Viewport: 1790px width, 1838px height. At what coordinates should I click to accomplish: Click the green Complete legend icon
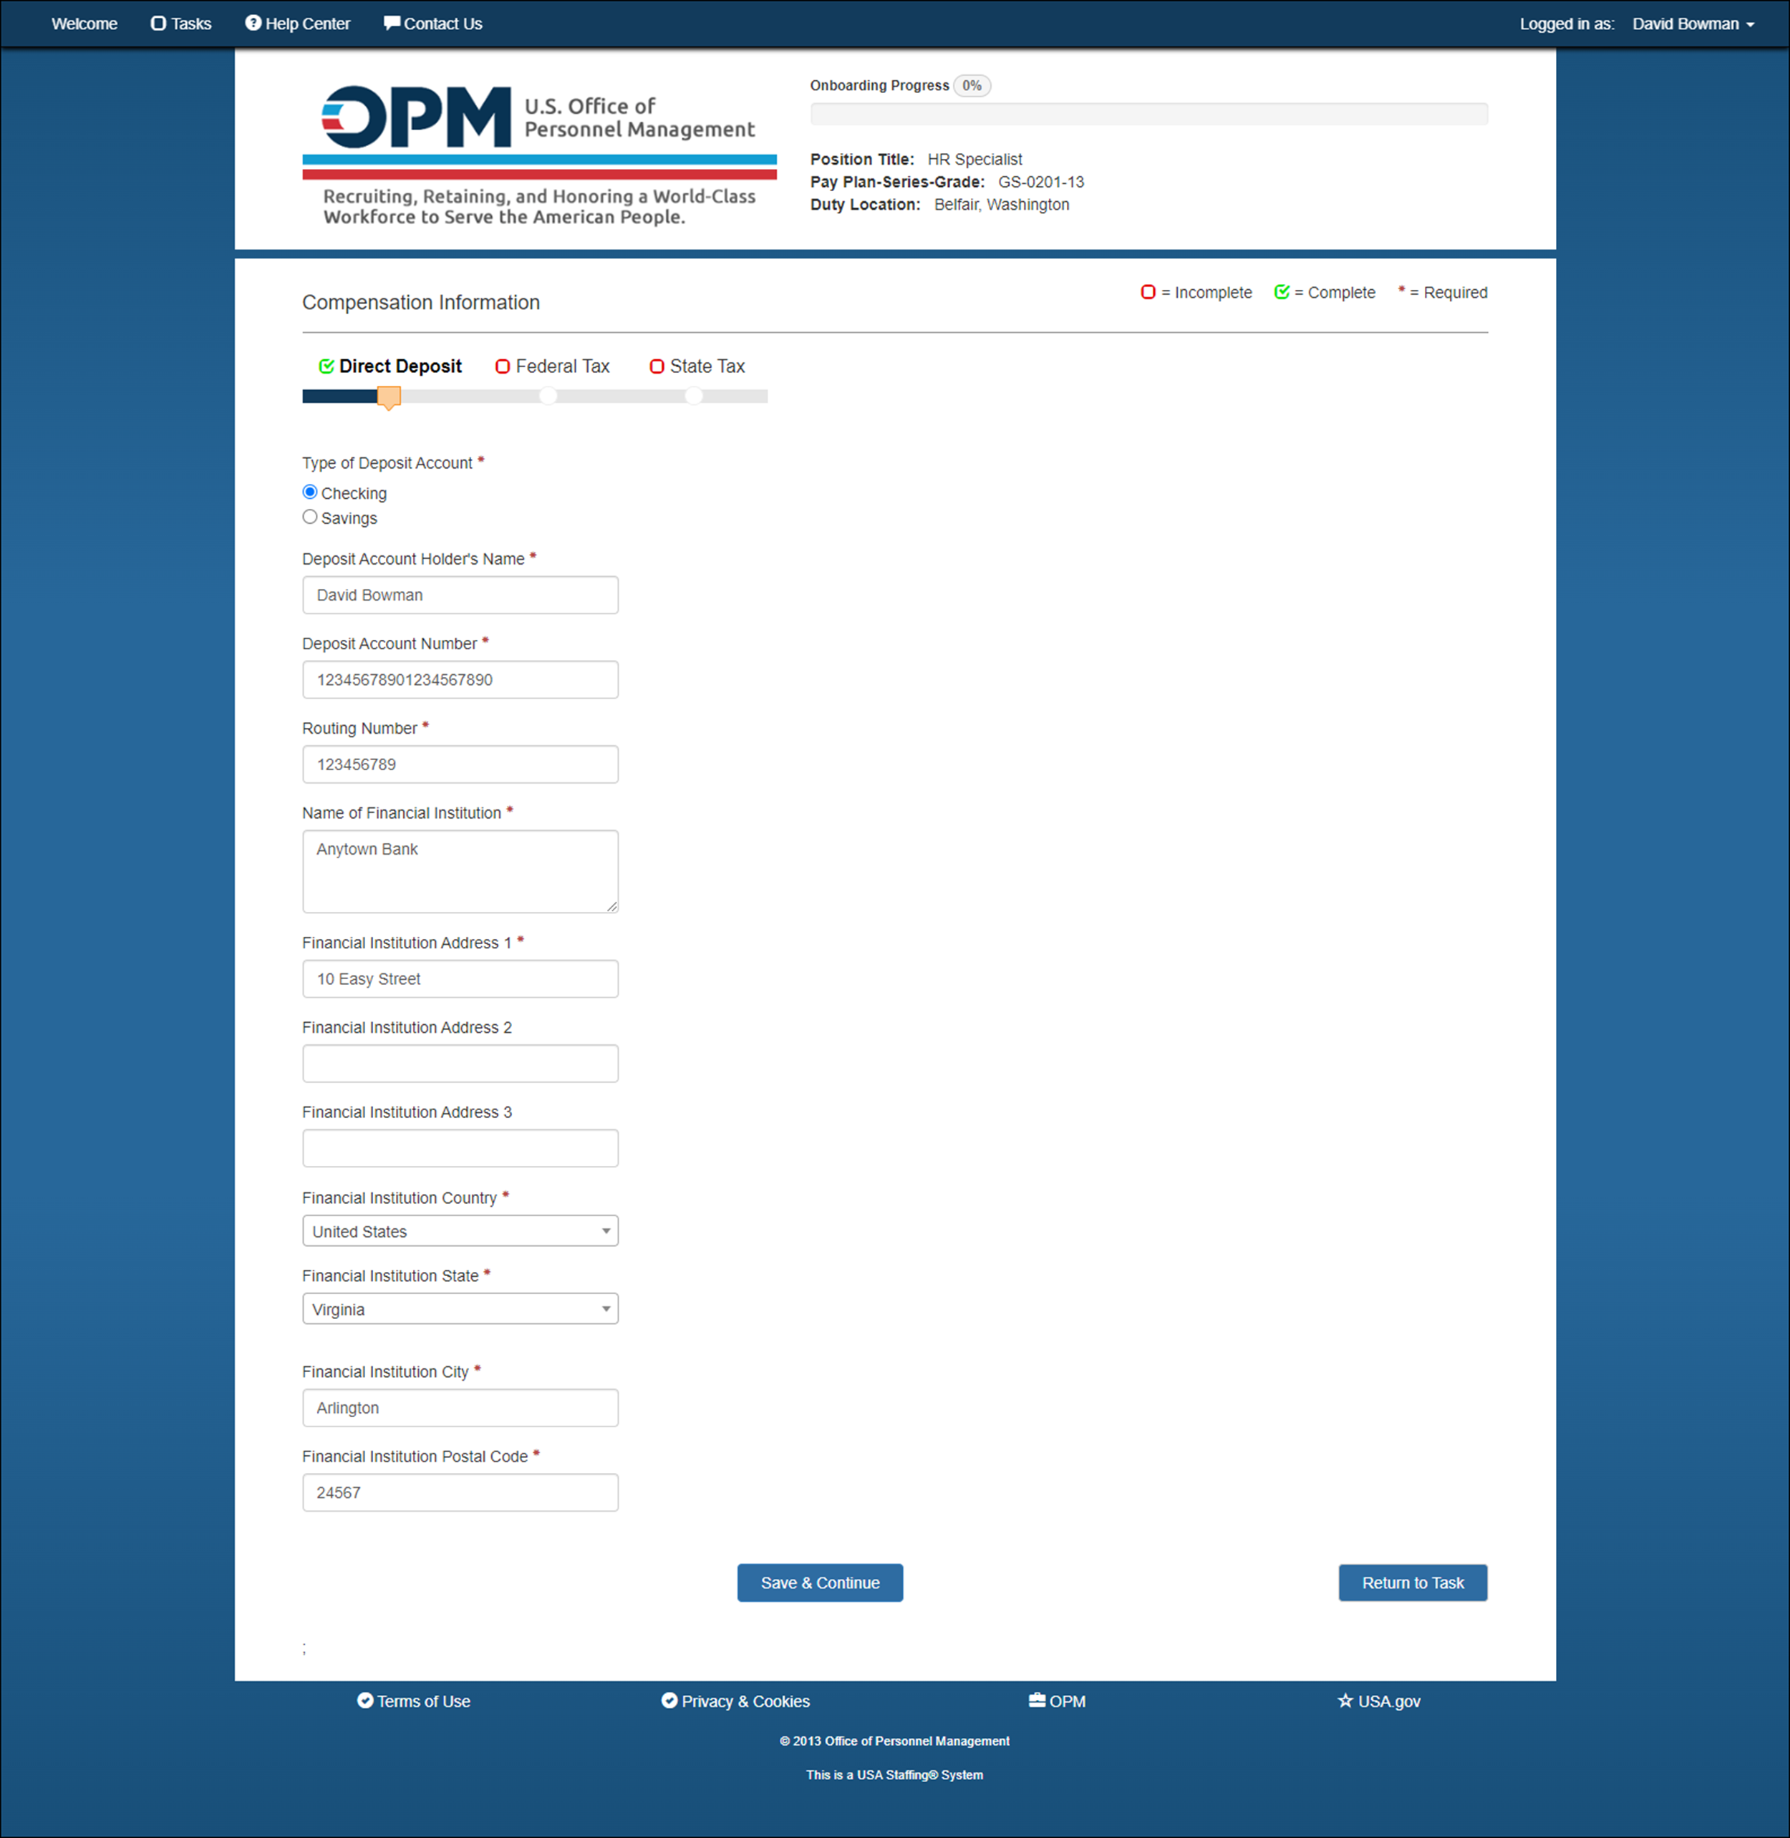click(x=1282, y=292)
